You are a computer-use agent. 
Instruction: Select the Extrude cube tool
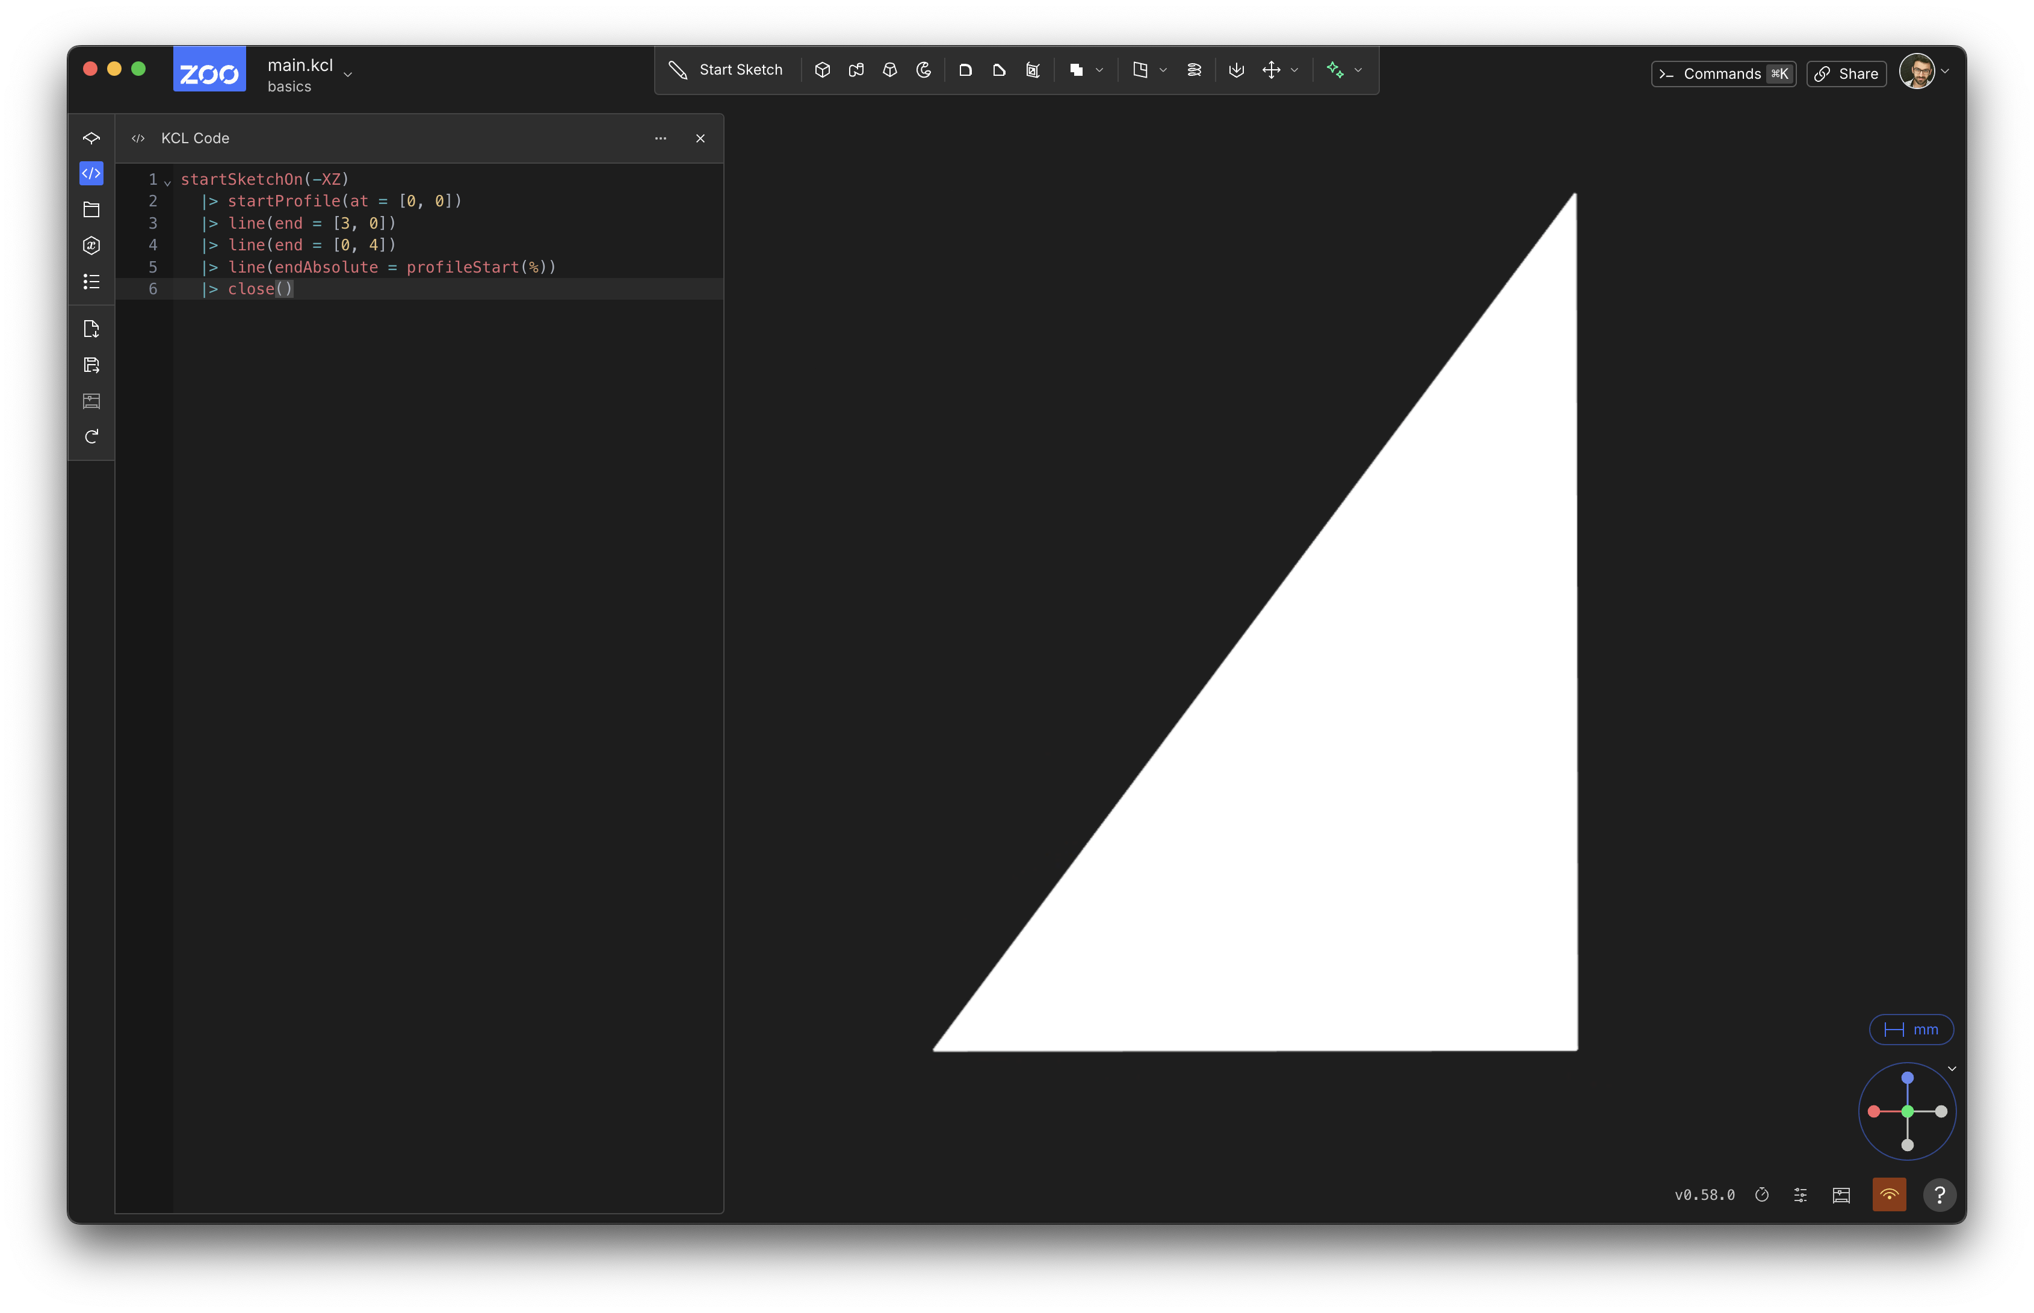[823, 70]
